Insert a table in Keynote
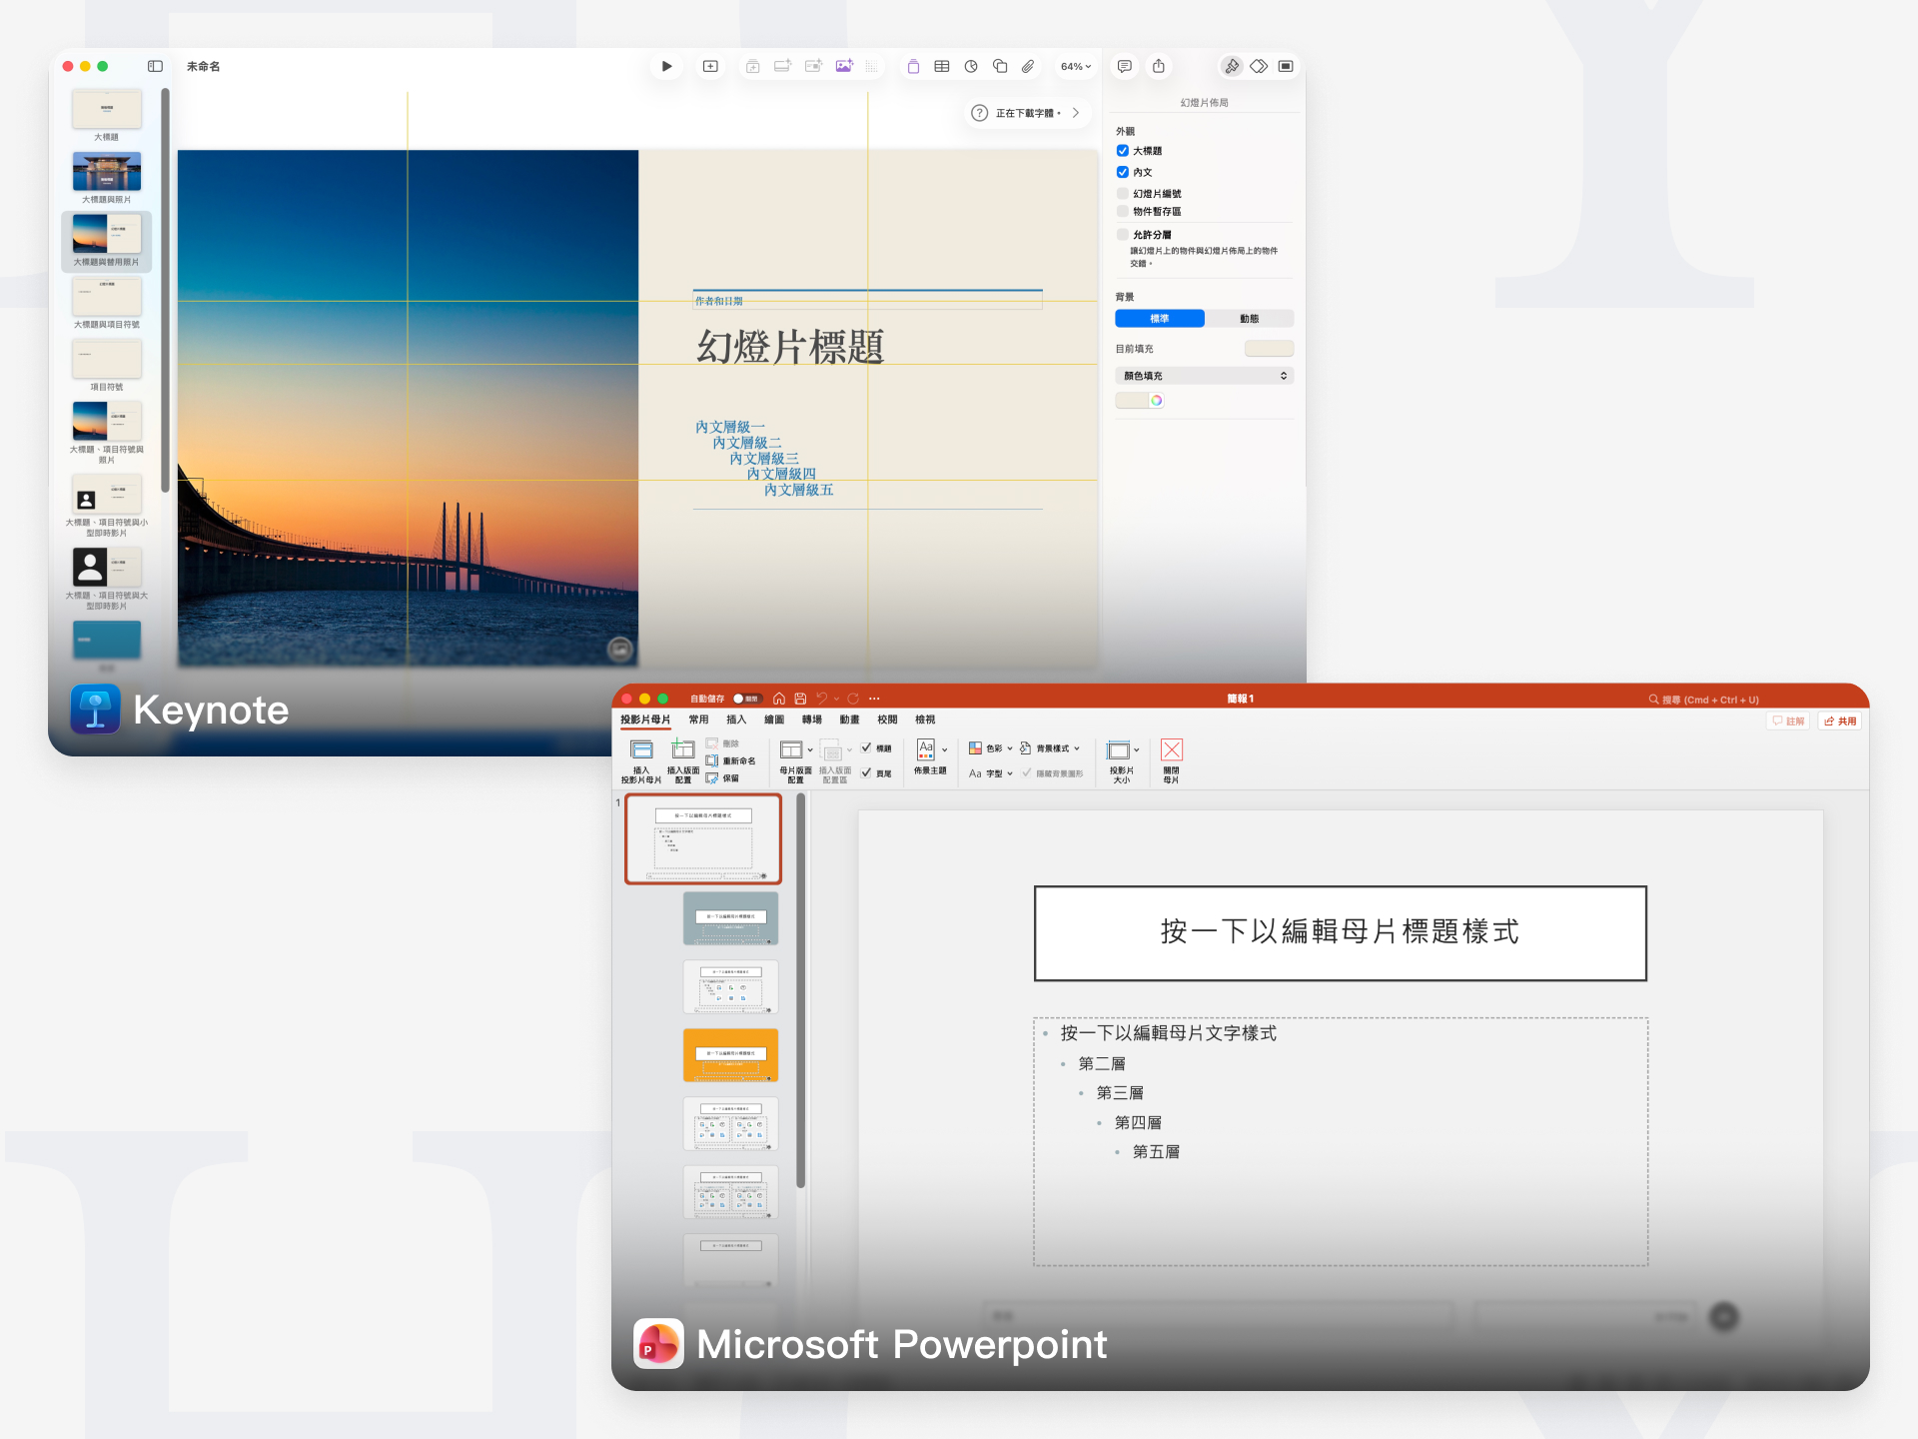This screenshot has height=1439, width=1918. click(940, 66)
